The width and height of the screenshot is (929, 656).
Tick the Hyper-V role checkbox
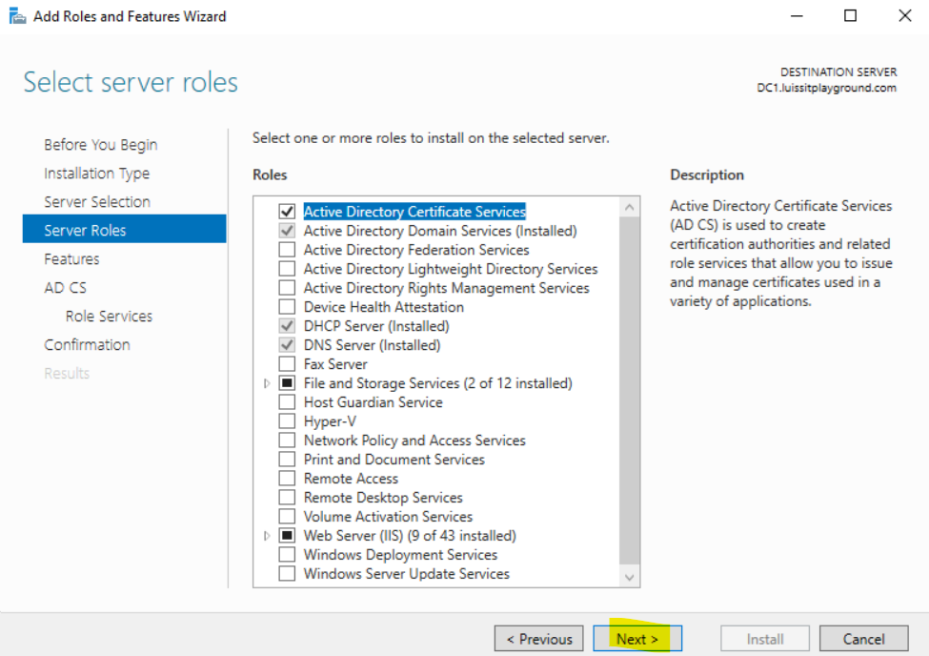[287, 421]
